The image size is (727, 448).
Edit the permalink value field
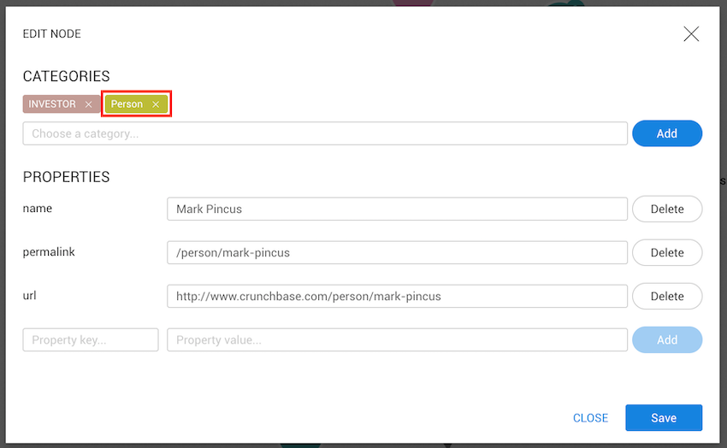point(397,252)
